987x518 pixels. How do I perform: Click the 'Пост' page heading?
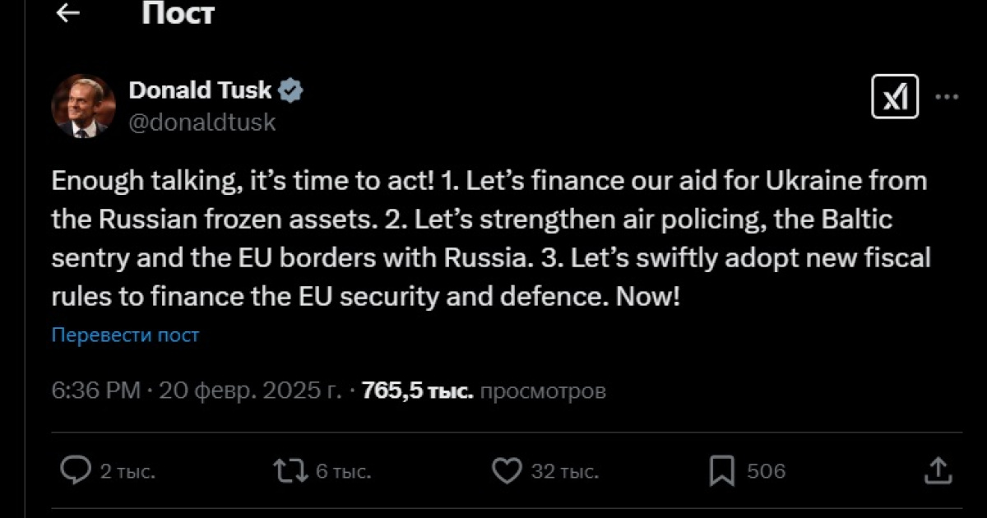[178, 13]
